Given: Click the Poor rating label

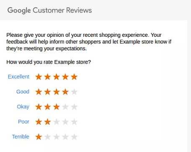Looking at the screenshot, I should tap(23, 122).
